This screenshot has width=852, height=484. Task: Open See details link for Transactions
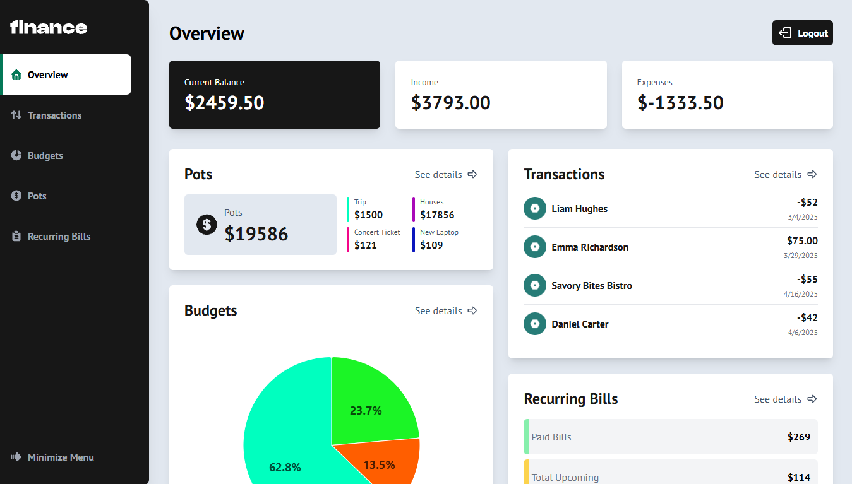(786, 174)
